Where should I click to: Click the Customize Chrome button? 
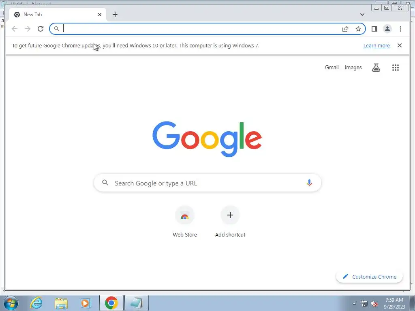tap(369, 277)
